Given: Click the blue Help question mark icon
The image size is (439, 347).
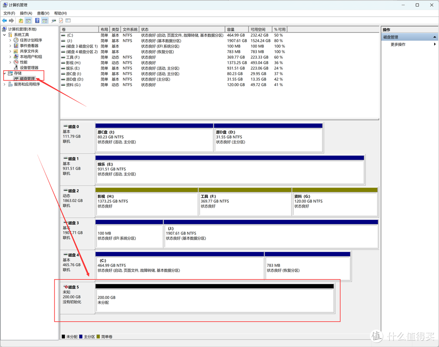Looking at the screenshot, I should click(37, 20).
